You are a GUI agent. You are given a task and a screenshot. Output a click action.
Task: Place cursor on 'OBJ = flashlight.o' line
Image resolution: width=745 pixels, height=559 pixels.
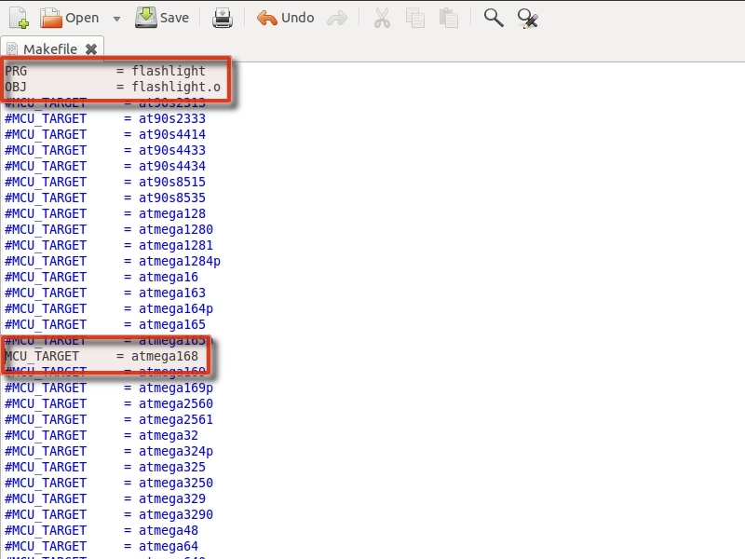coord(113,87)
